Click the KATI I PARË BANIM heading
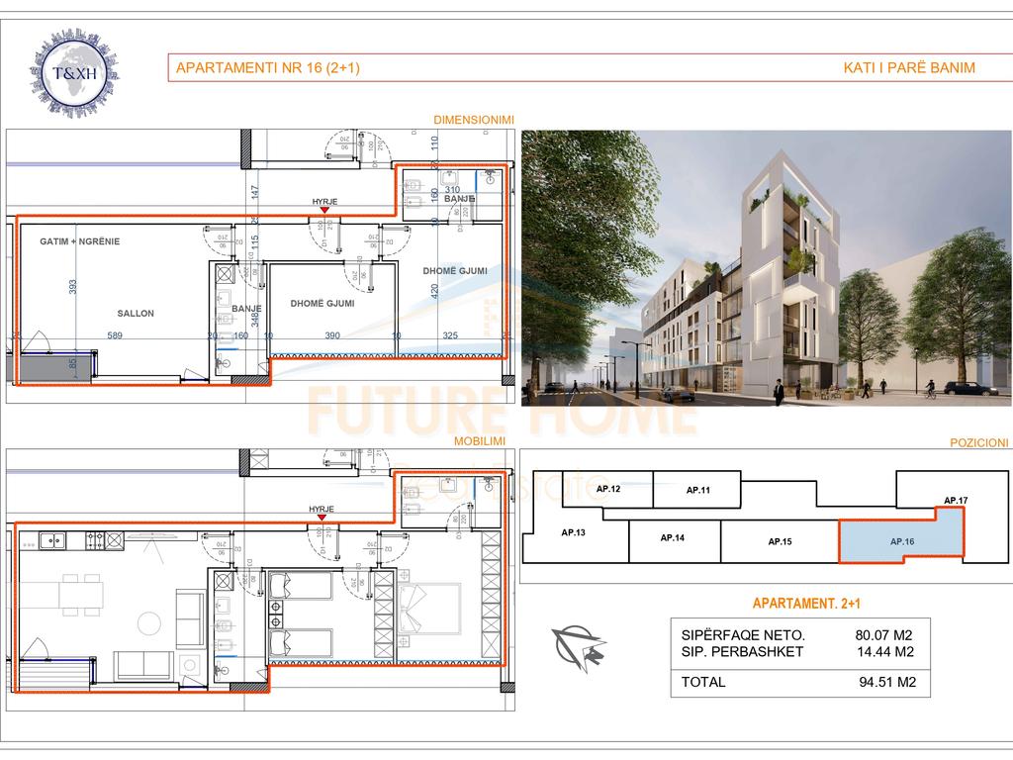 (908, 68)
